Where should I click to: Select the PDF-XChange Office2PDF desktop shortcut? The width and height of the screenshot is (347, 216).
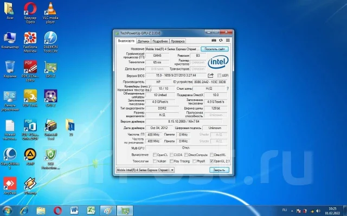pos(30,130)
